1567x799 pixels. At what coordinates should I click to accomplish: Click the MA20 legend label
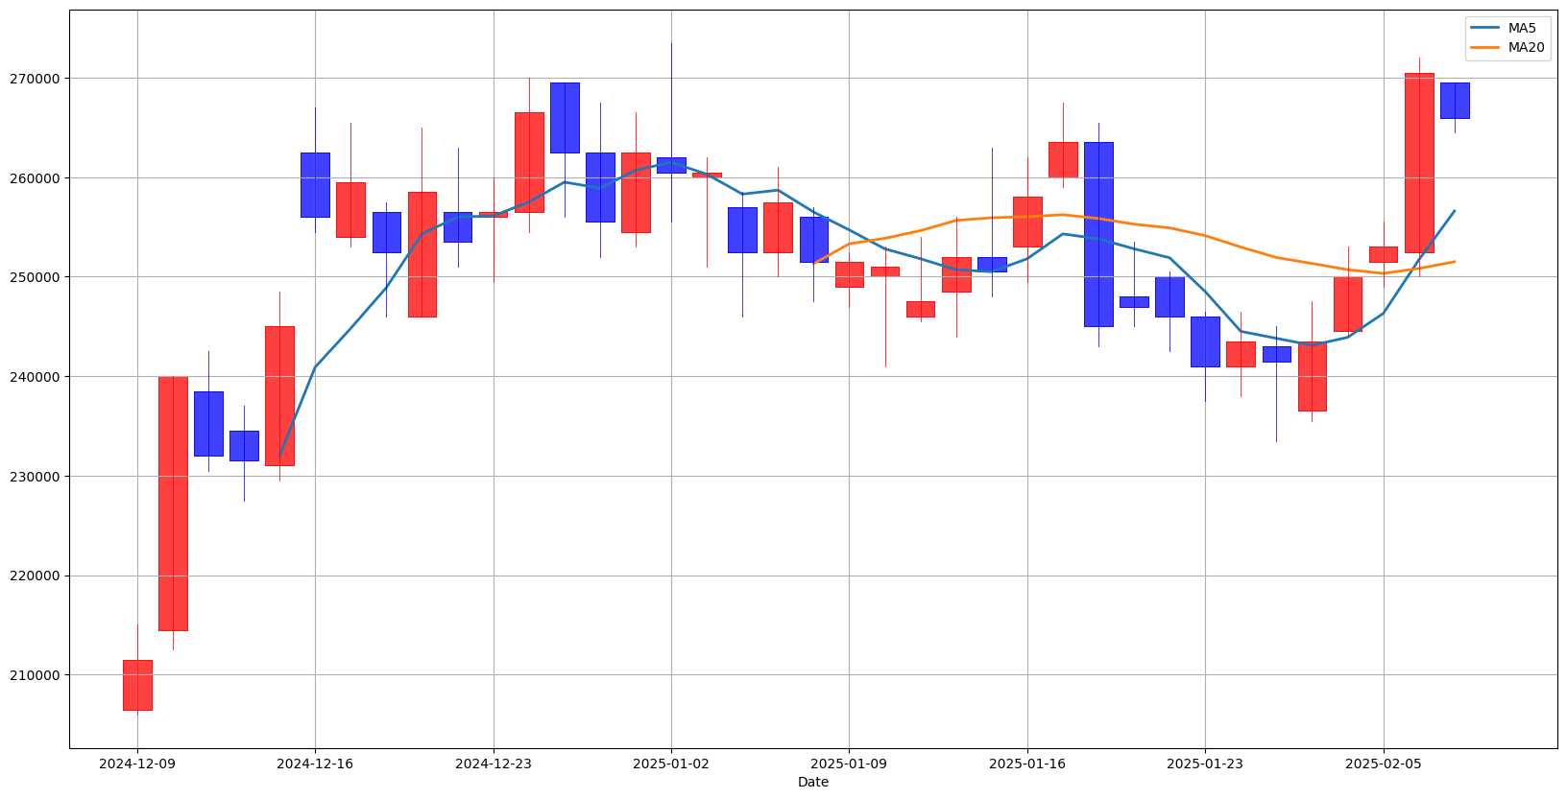pos(1527,47)
